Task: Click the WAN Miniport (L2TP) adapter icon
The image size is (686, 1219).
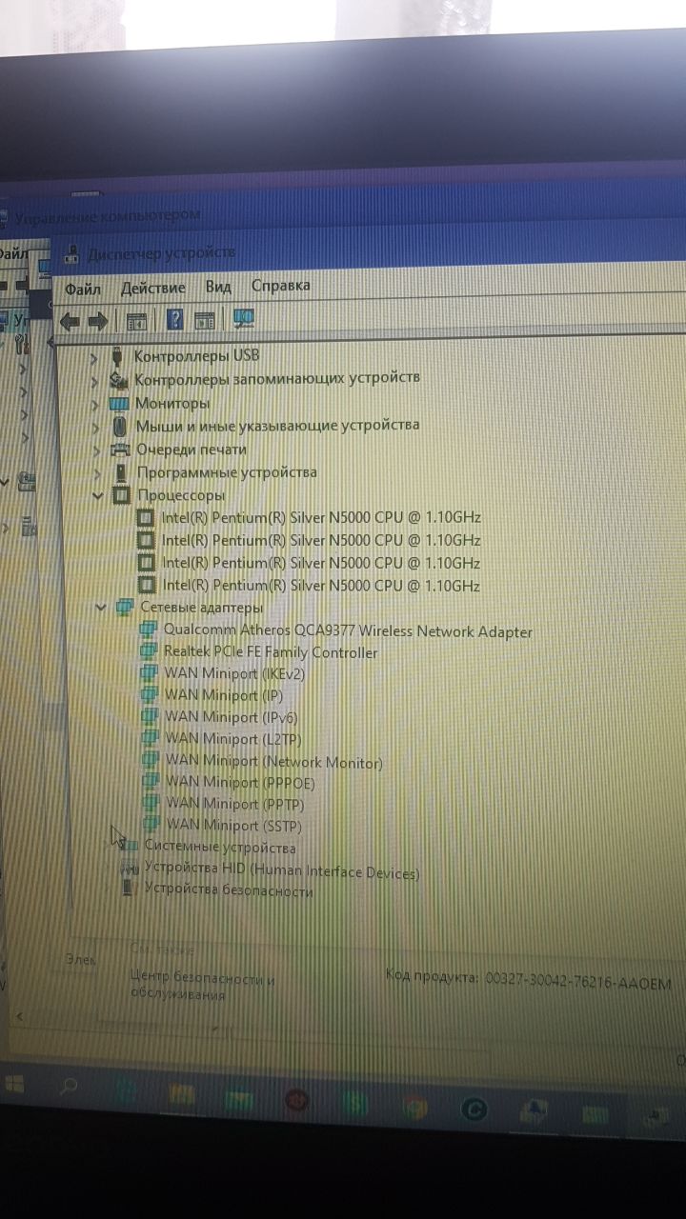Action: coord(150,738)
